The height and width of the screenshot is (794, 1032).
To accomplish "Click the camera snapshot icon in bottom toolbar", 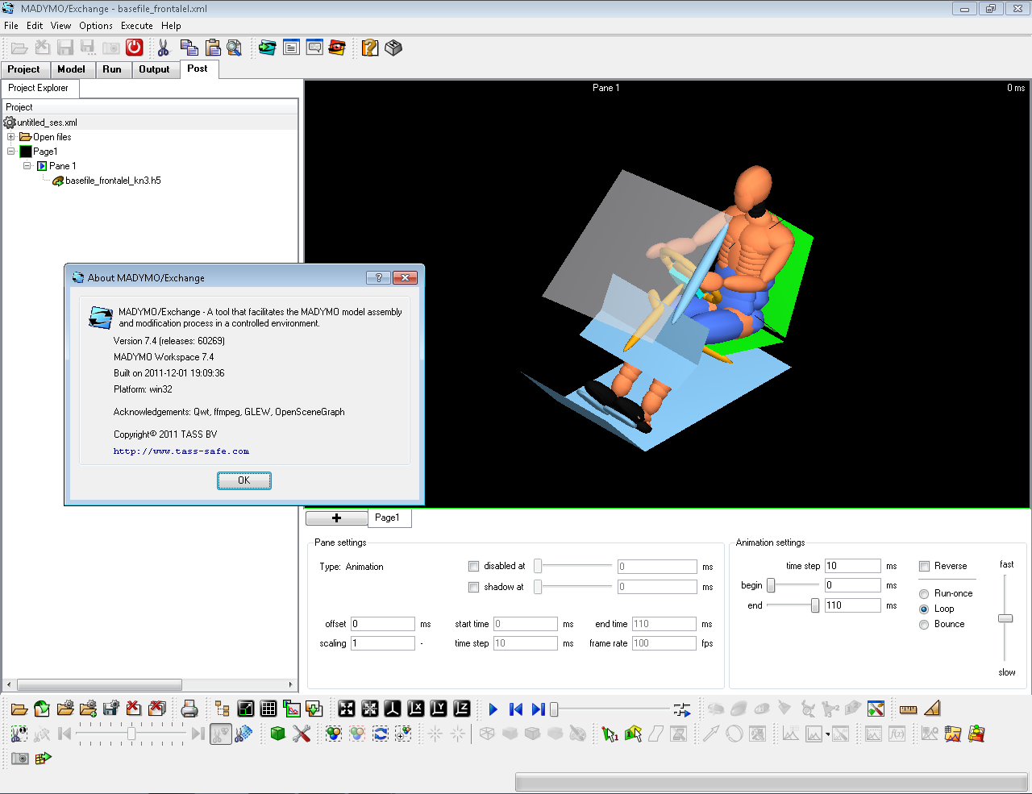I will (20, 758).
